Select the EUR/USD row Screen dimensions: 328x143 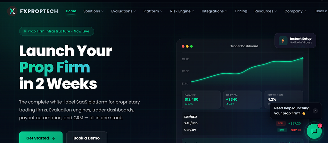coord(242,117)
